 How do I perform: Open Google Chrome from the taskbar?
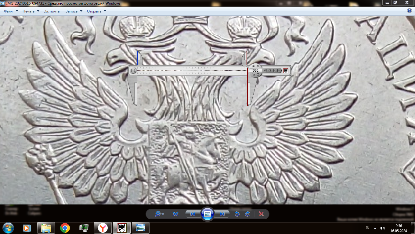[65, 228]
